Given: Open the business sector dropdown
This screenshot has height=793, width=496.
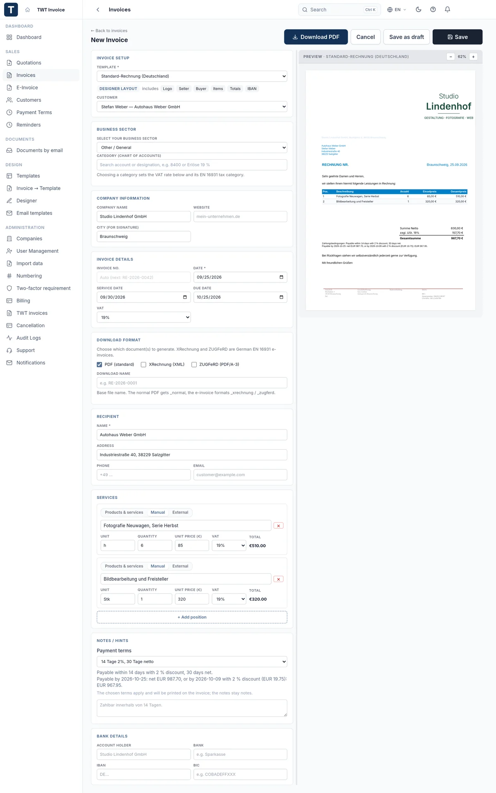Looking at the screenshot, I should point(192,148).
